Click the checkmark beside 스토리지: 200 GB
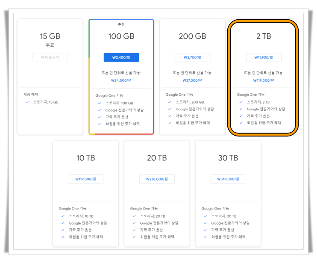Image resolution: width=317 pixels, height=263 pixels. click(170, 102)
